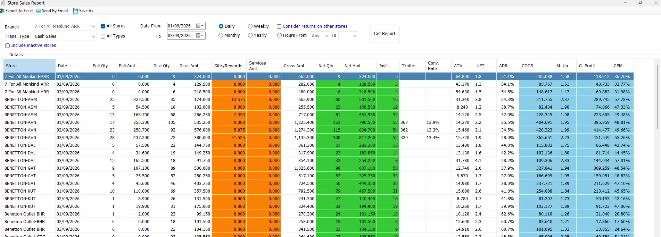Enable Consider returns on other stores

click(279, 26)
